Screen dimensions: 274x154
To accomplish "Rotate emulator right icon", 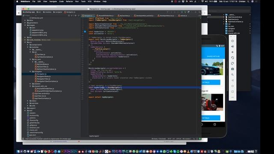I will coord(232,63).
